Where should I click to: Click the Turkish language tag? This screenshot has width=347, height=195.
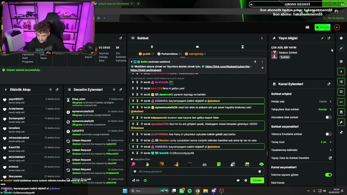(285, 57)
